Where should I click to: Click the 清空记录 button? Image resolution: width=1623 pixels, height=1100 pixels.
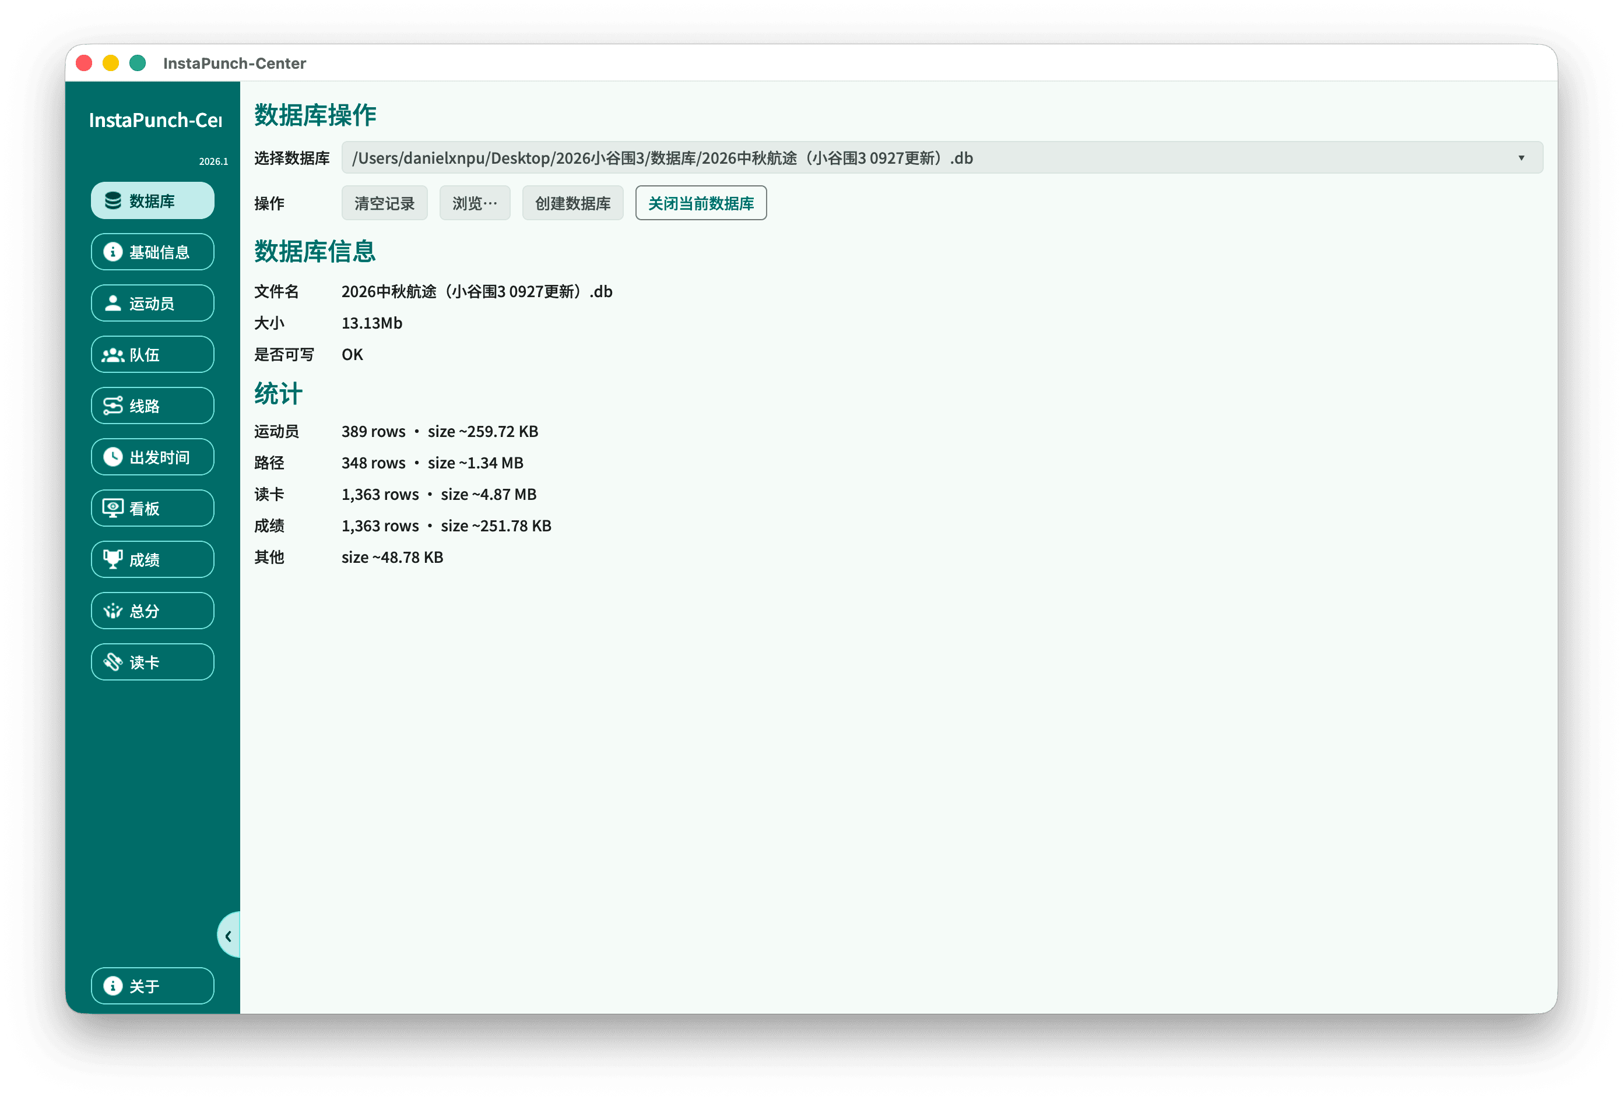pos(384,203)
